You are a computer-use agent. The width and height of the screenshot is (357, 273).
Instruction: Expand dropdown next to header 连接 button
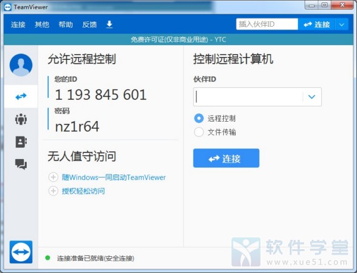pyautogui.click(x=342, y=24)
